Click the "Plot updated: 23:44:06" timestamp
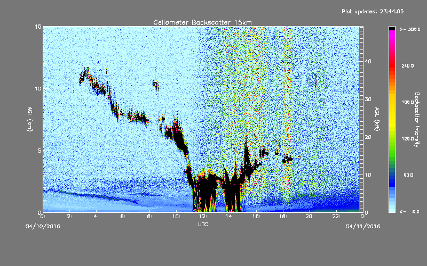The width and height of the screenshot is (427, 266). pyautogui.click(x=373, y=11)
